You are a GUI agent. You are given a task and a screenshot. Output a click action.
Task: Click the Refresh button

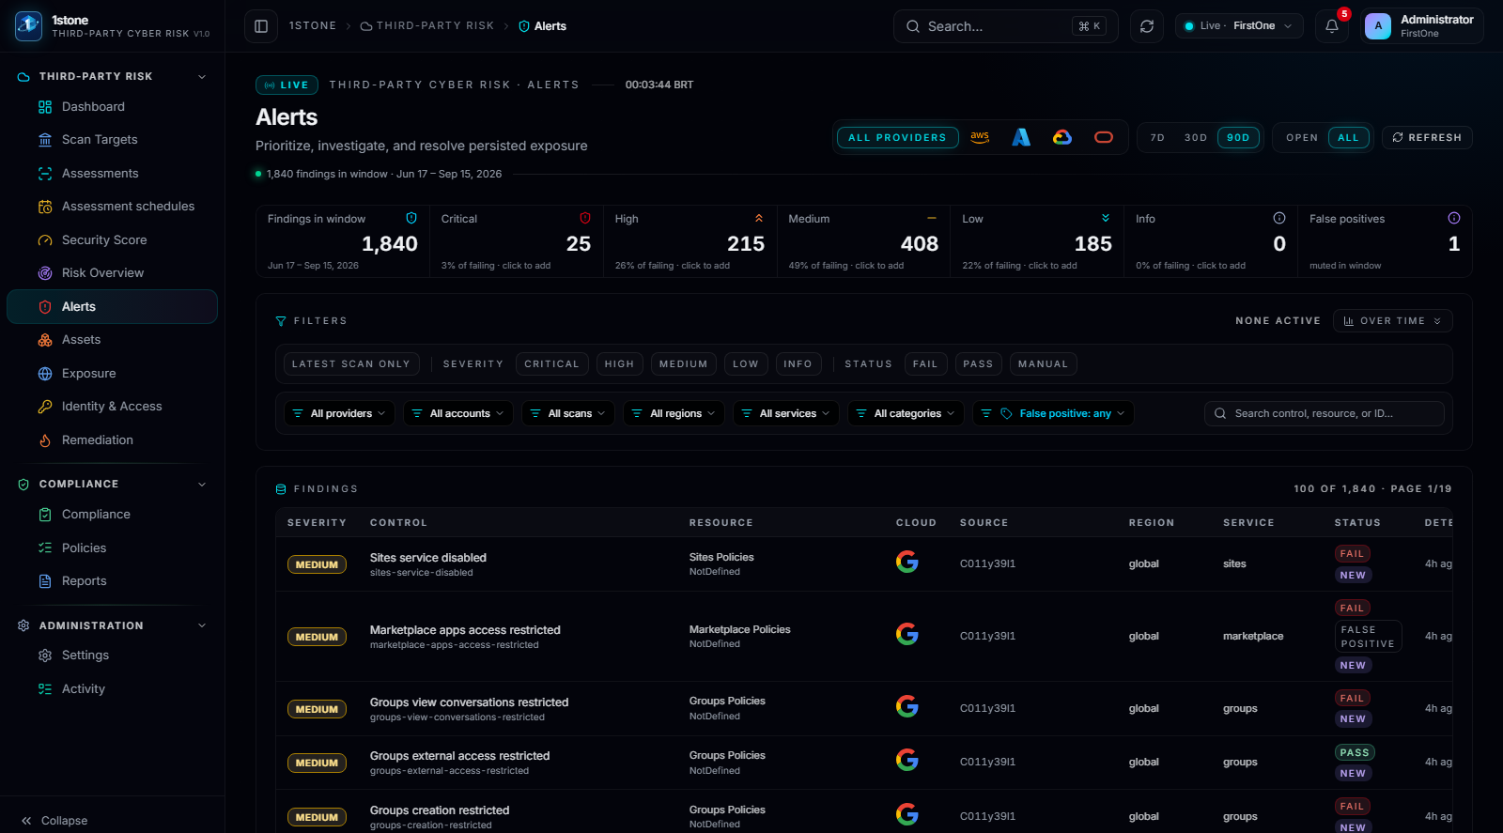point(1427,137)
